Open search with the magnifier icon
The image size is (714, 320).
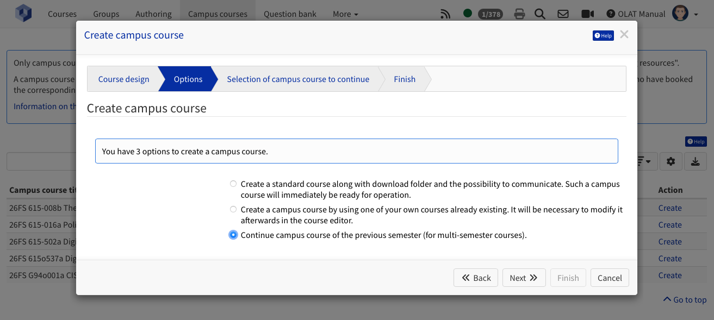(539, 14)
